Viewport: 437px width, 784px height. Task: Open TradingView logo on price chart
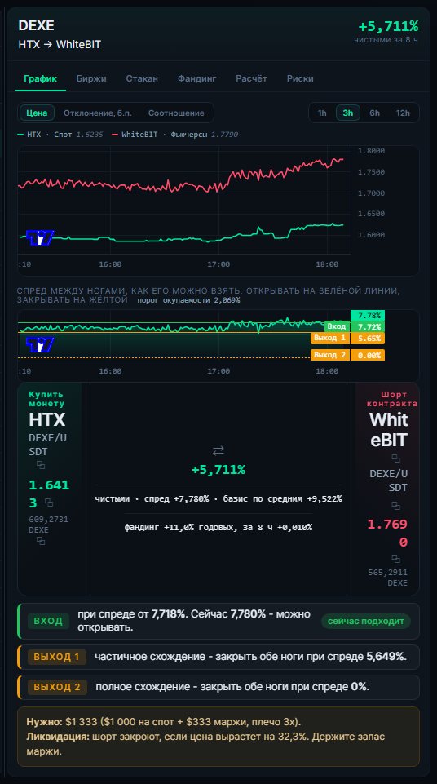pos(39,238)
